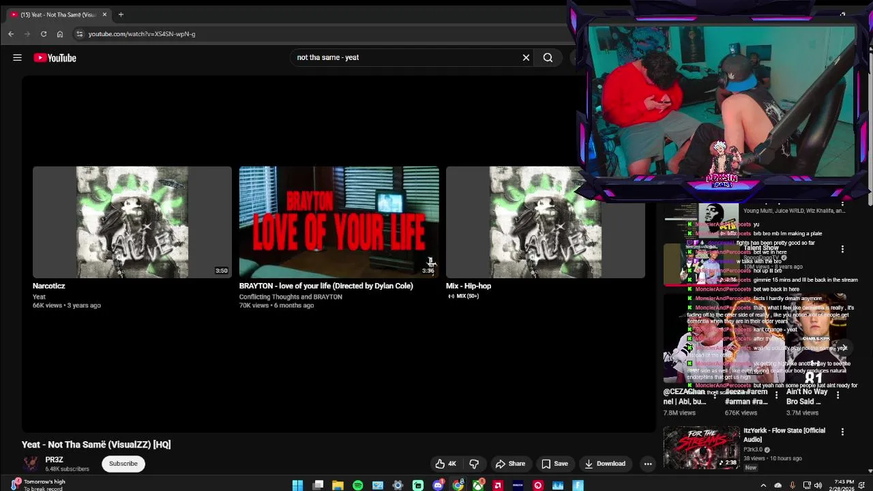
Task: Switch to Chrome in the taskbar
Action: (x=458, y=485)
